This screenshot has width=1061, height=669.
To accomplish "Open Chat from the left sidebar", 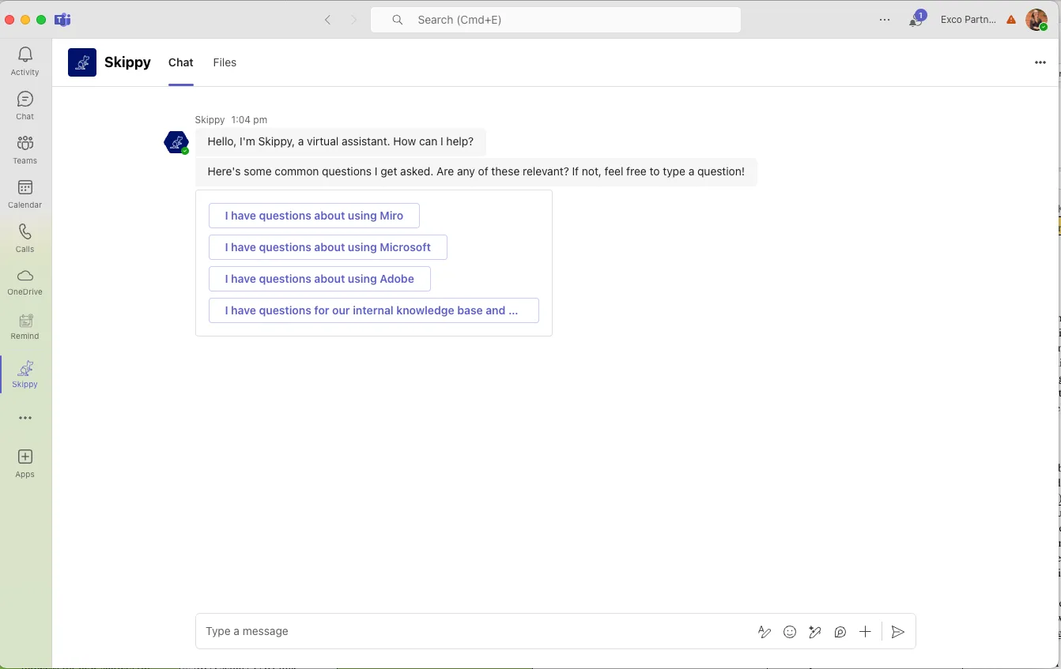I will pos(25,105).
